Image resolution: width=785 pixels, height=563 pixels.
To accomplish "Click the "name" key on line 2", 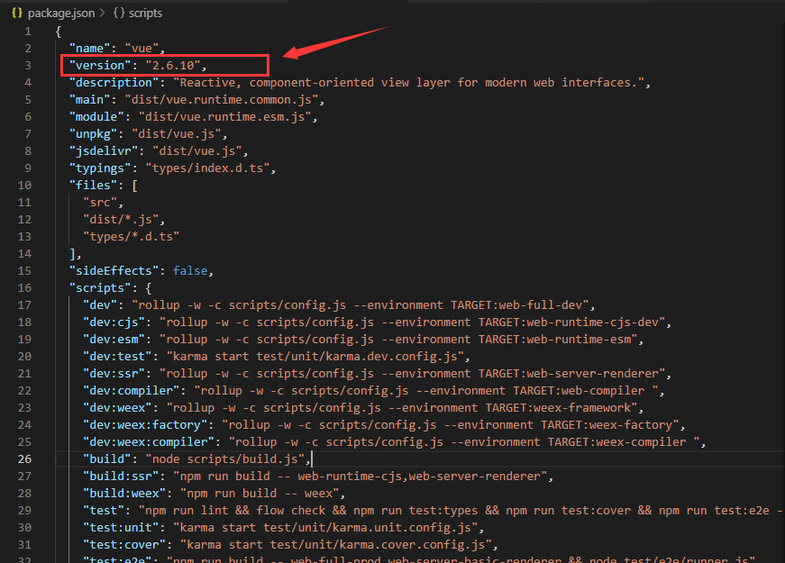I will pos(89,49).
